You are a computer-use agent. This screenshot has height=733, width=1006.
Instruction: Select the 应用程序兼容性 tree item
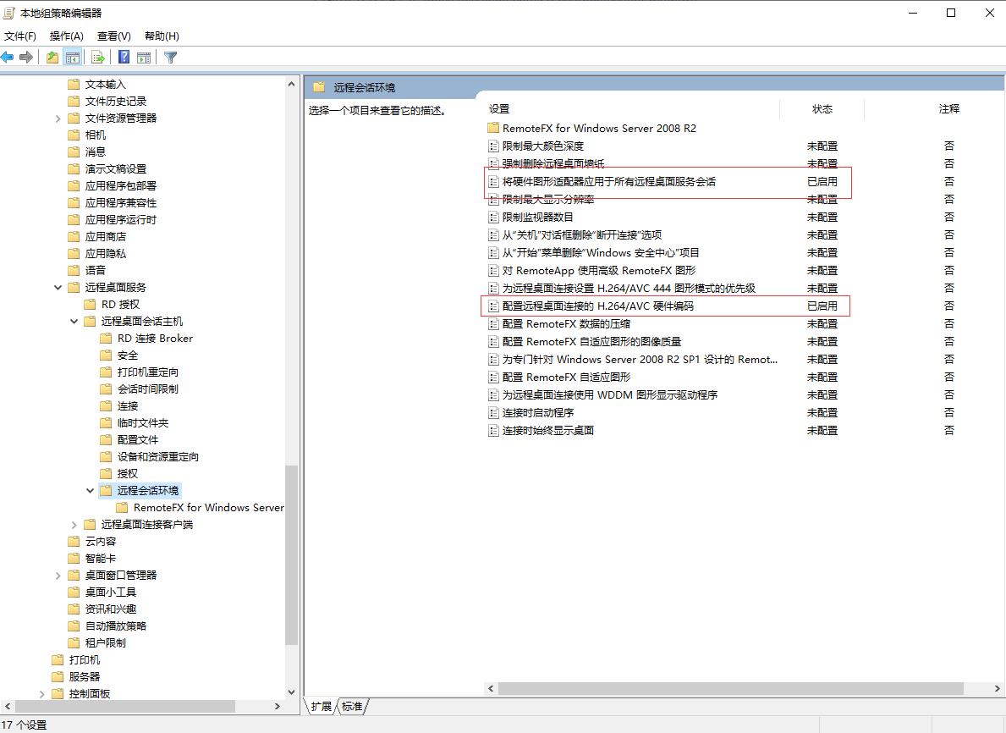point(121,203)
